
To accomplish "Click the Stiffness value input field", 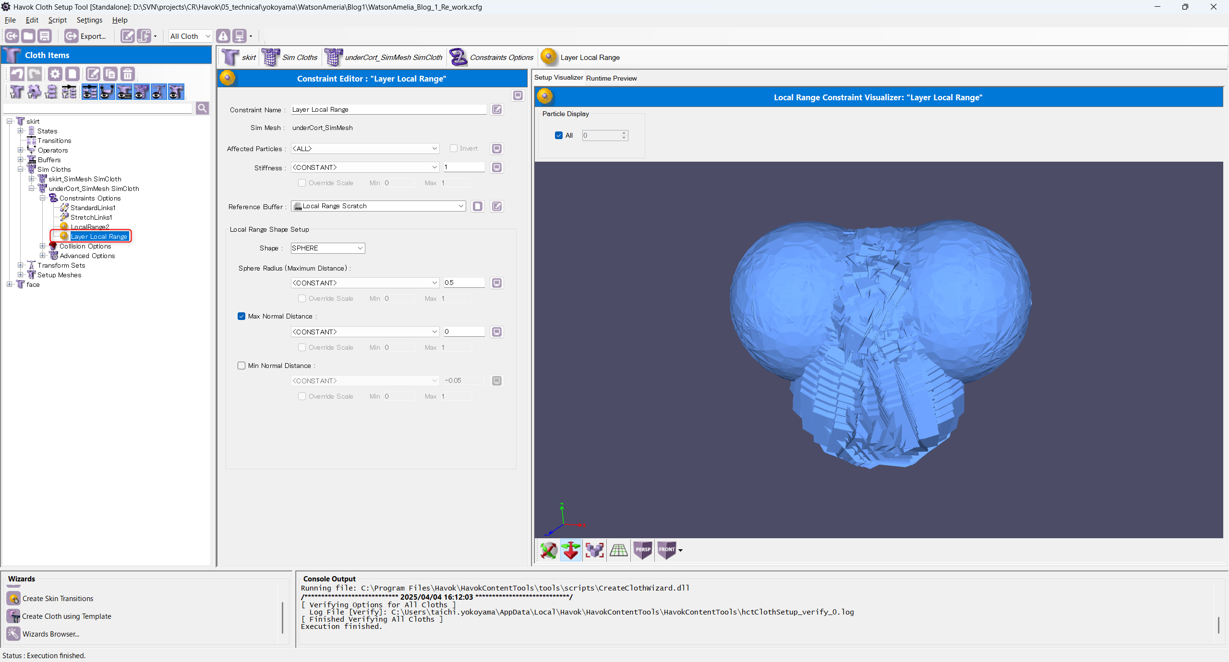I will point(464,167).
